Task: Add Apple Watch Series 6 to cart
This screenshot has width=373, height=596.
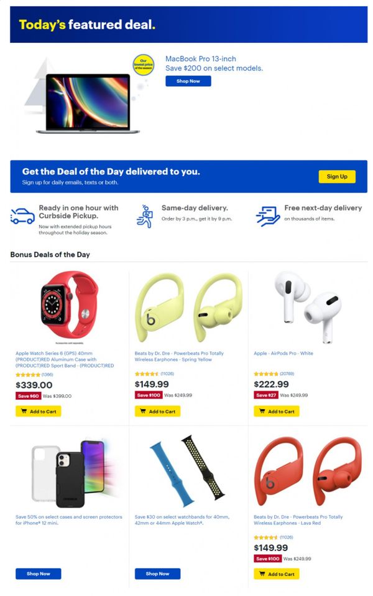Action: point(39,411)
